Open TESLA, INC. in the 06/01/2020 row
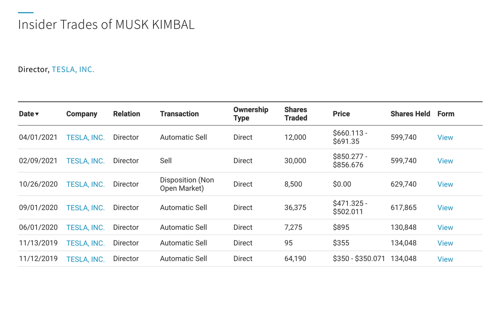This screenshot has width=499, height=332. click(85, 228)
